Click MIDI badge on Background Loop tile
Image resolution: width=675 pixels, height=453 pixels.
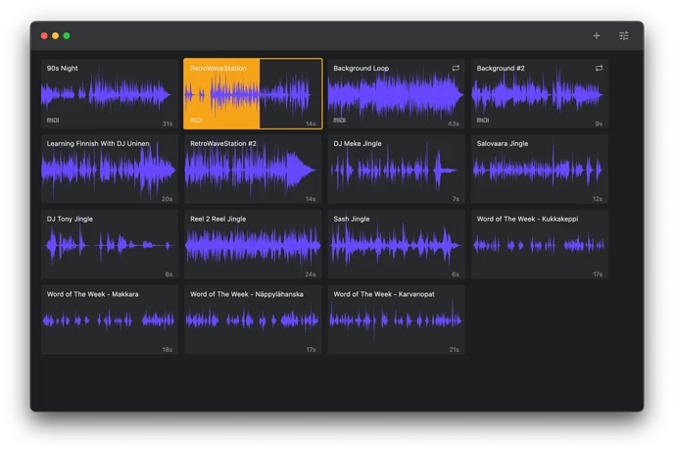[340, 121]
